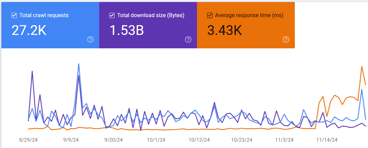Click help icon on Total crawl requests card

pyautogui.click(x=90, y=40)
